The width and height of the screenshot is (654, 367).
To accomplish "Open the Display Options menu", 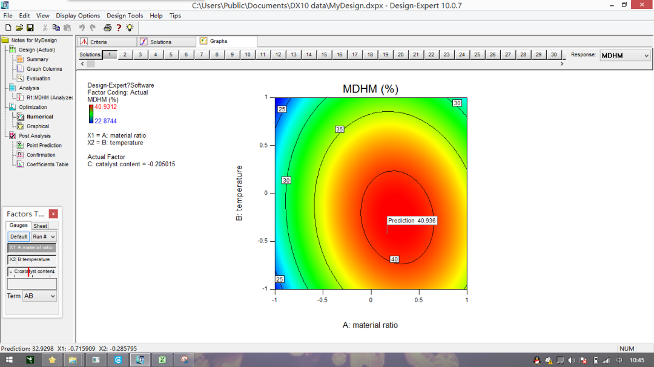I will [78, 16].
